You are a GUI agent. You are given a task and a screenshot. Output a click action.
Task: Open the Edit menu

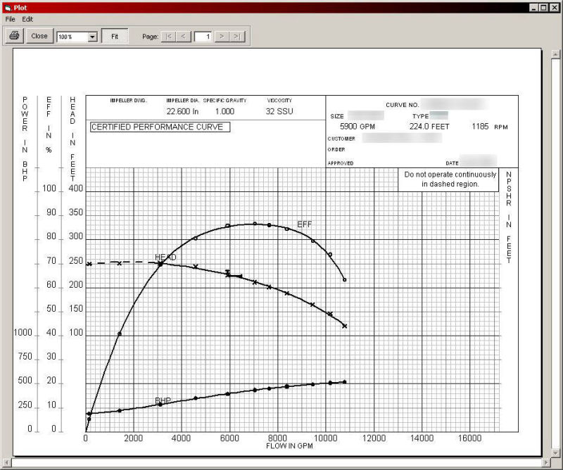point(27,20)
